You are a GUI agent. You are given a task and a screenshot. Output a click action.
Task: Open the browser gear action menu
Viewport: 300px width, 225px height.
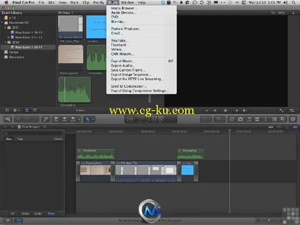(x=16, y=110)
